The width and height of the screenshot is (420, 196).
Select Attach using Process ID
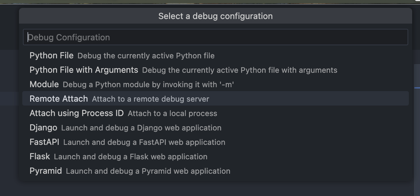(x=77, y=113)
